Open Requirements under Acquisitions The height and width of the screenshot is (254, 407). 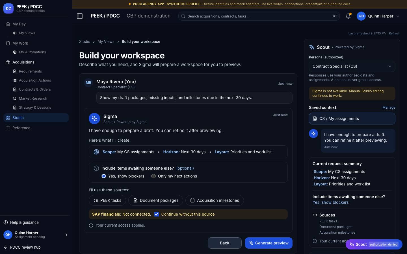pyautogui.click(x=39, y=71)
